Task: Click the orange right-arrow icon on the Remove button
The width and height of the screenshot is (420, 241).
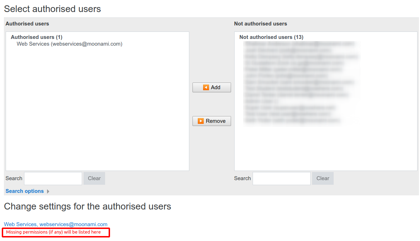Action: tap(201, 121)
